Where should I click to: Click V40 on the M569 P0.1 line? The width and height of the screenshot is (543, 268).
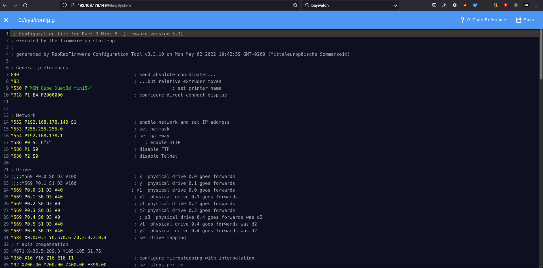(x=59, y=197)
